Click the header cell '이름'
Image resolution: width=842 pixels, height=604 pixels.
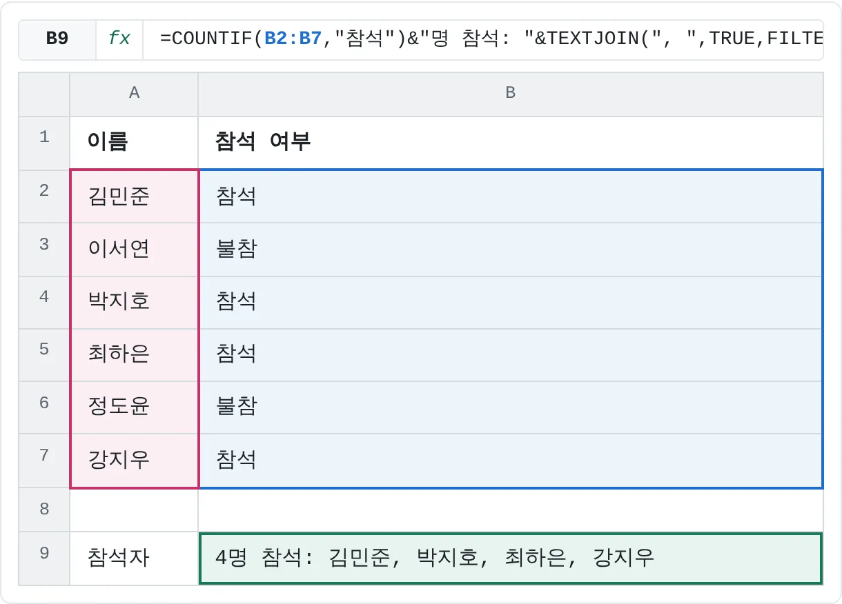(x=134, y=143)
